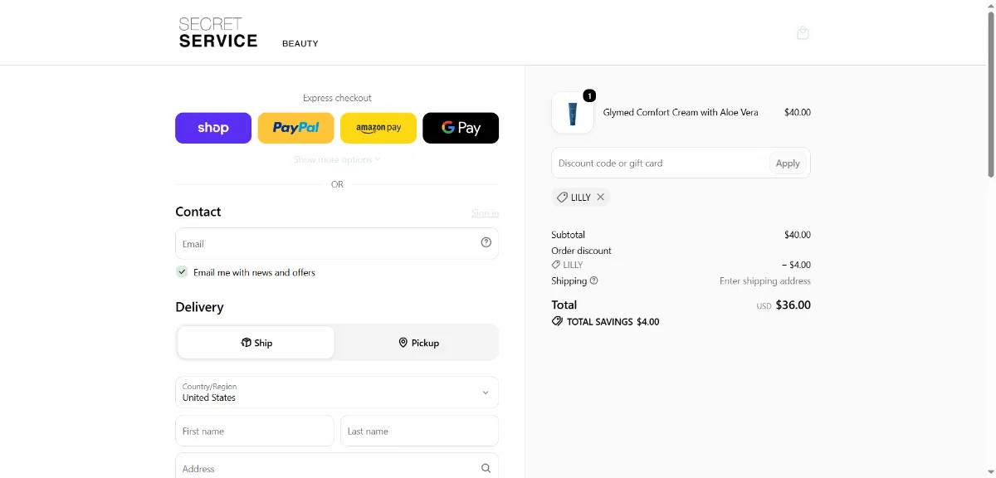The height and width of the screenshot is (478, 996).
Task: Focus the Email input field
Action: [x=337, y=243]
